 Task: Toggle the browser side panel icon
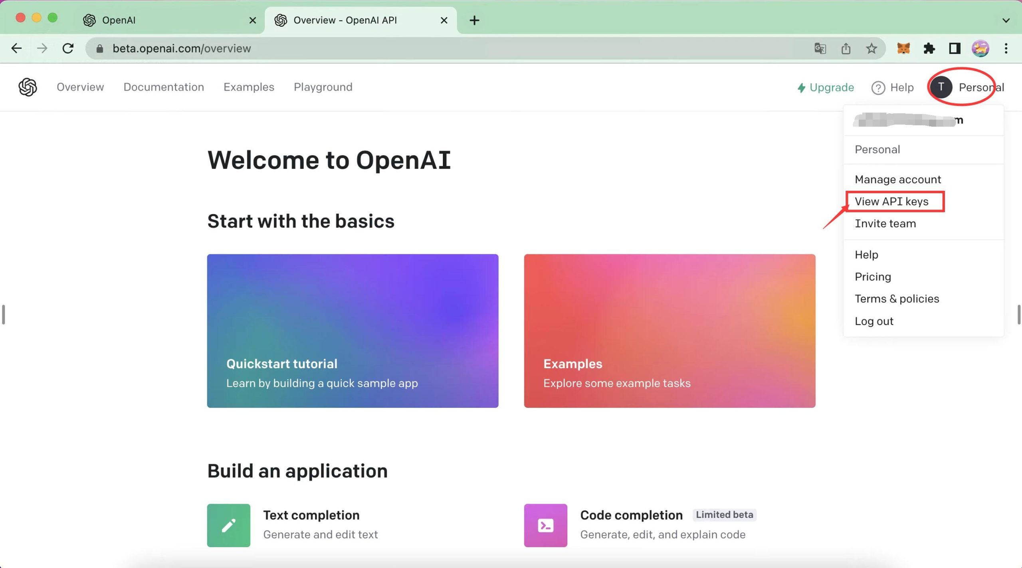coord(955,48)
